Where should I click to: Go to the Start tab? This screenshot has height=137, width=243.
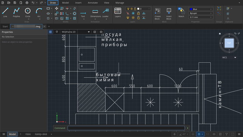coord(5,27)
